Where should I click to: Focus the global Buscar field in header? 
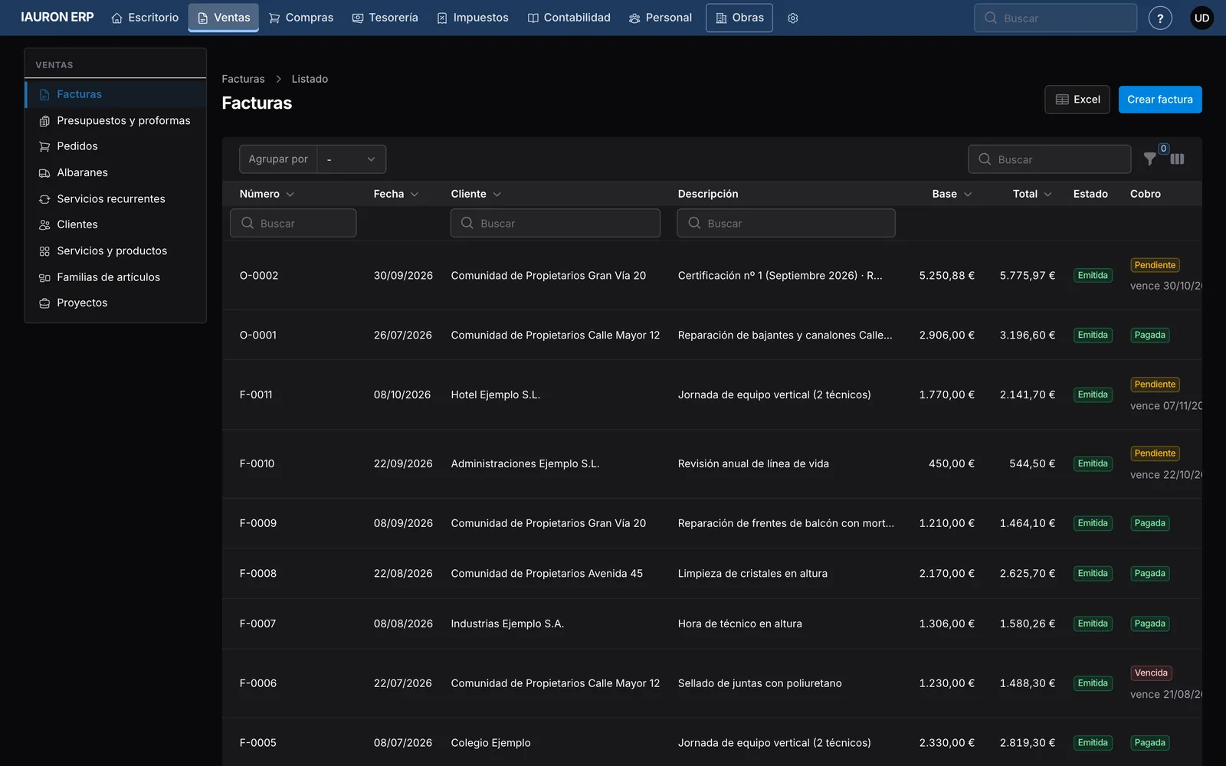1055,18
